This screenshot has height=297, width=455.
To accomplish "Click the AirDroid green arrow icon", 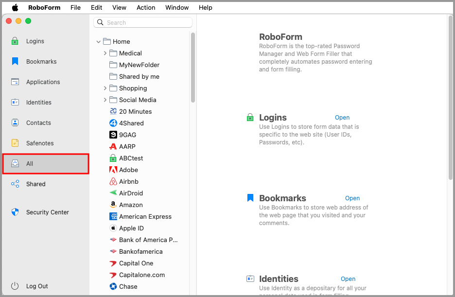I will point(113,192).
